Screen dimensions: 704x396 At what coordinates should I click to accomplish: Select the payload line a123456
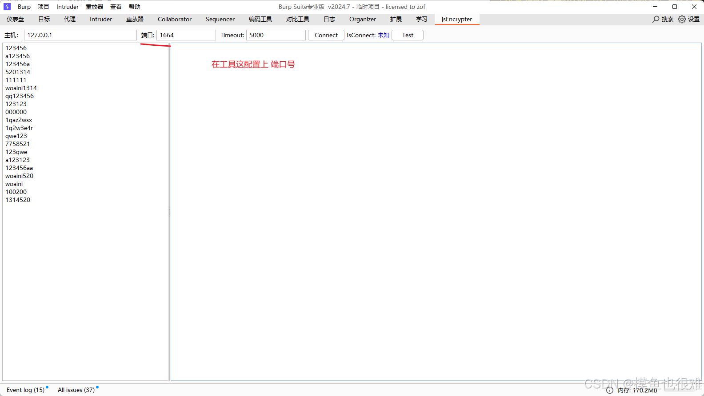pos(18,56)
